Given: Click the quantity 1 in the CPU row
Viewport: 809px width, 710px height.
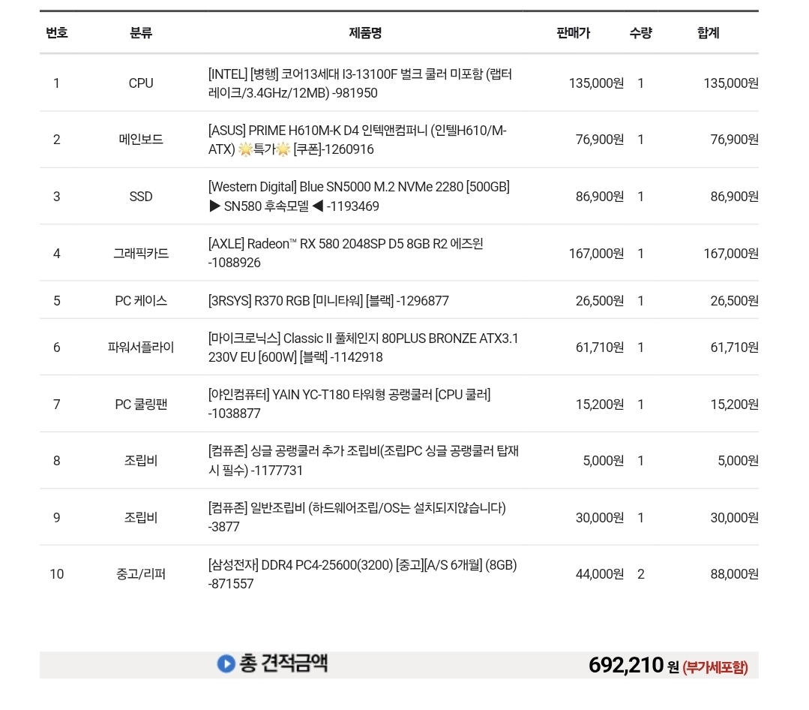Looking at the screenshot, I should point(641,83).
